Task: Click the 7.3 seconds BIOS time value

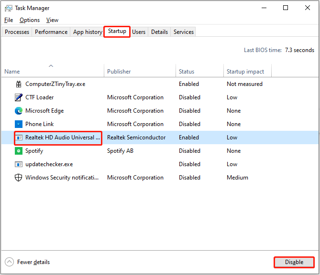Action: pyautogui.click(x=299, y=50)
